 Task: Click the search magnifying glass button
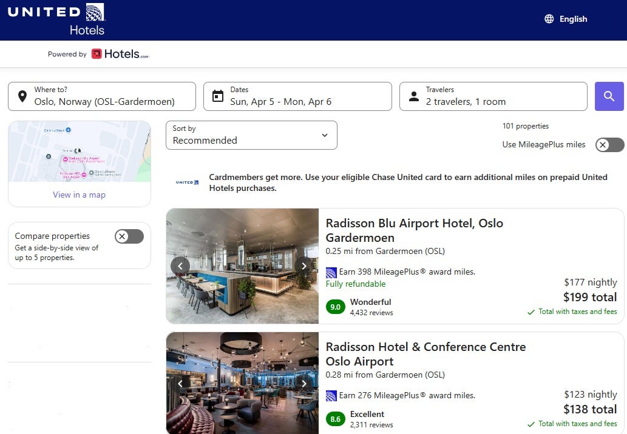609,96
